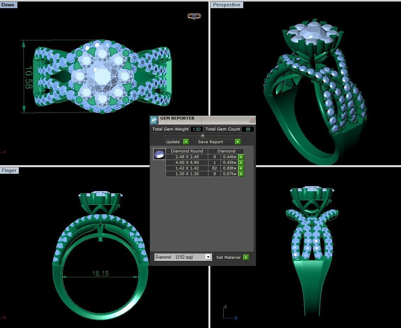Click the arrow on the 2.48 X 2.48 row
Viewport: 401px width, 328px height.
click(241, 157)
